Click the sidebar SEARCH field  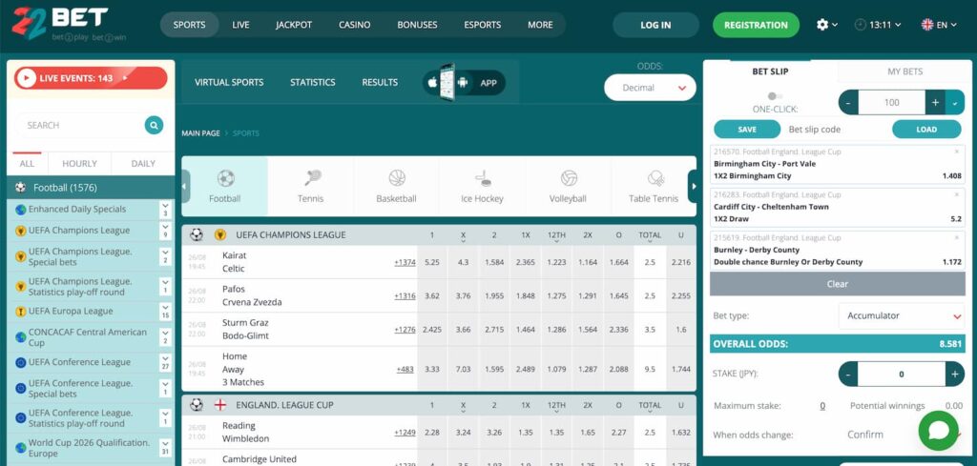point(80,125)
